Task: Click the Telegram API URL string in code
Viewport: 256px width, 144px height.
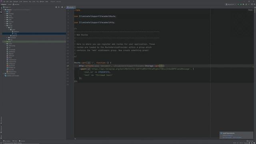Action: click(140, 69)
